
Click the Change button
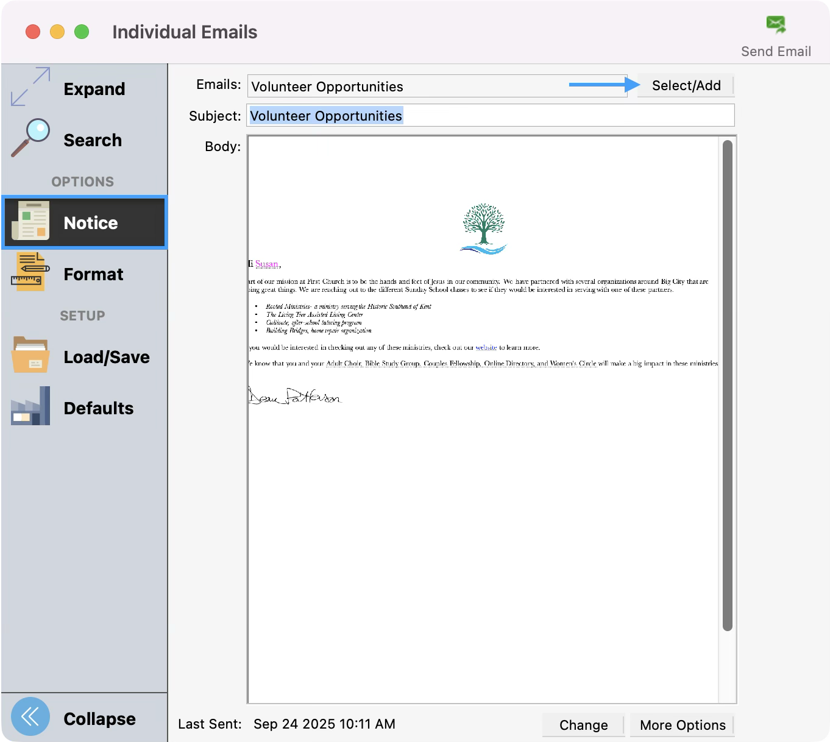[x=584, y=725]
